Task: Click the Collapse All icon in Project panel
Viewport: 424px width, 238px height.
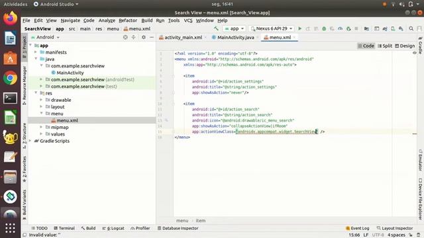Action: pos(134,37)
